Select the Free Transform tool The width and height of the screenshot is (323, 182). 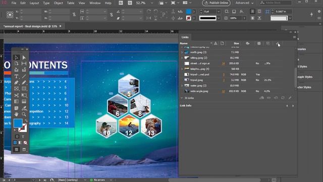(x=24, y=95)
